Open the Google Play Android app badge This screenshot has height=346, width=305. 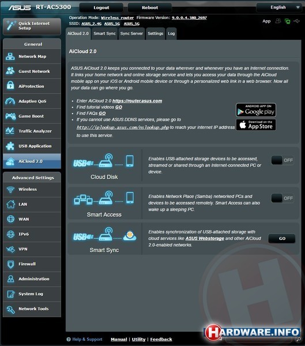pos(256,110)
